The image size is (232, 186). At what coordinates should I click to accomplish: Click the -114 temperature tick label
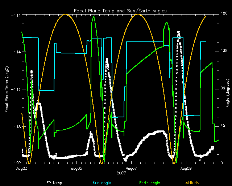point(16,52)
